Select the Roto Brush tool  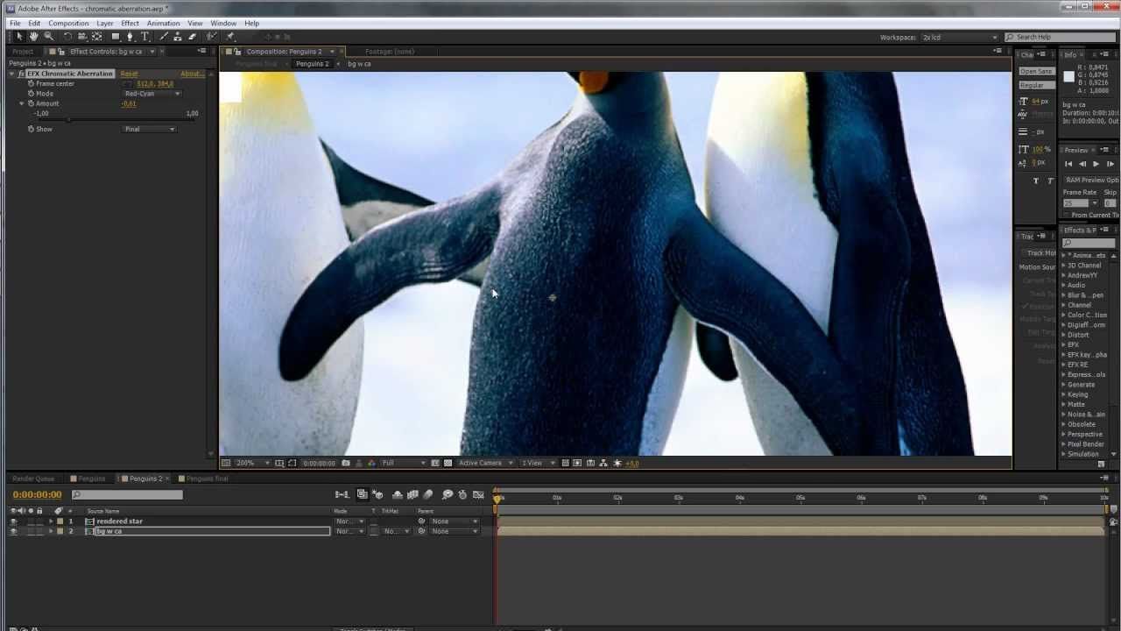(x=211, y=37)
